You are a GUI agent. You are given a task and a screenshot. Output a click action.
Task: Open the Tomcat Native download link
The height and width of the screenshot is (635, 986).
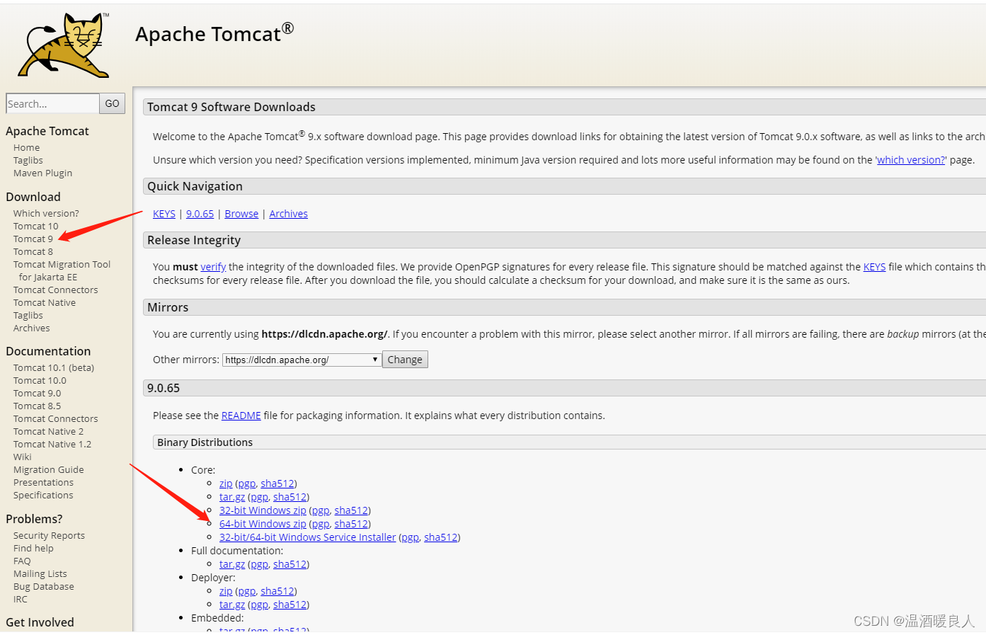45,303
